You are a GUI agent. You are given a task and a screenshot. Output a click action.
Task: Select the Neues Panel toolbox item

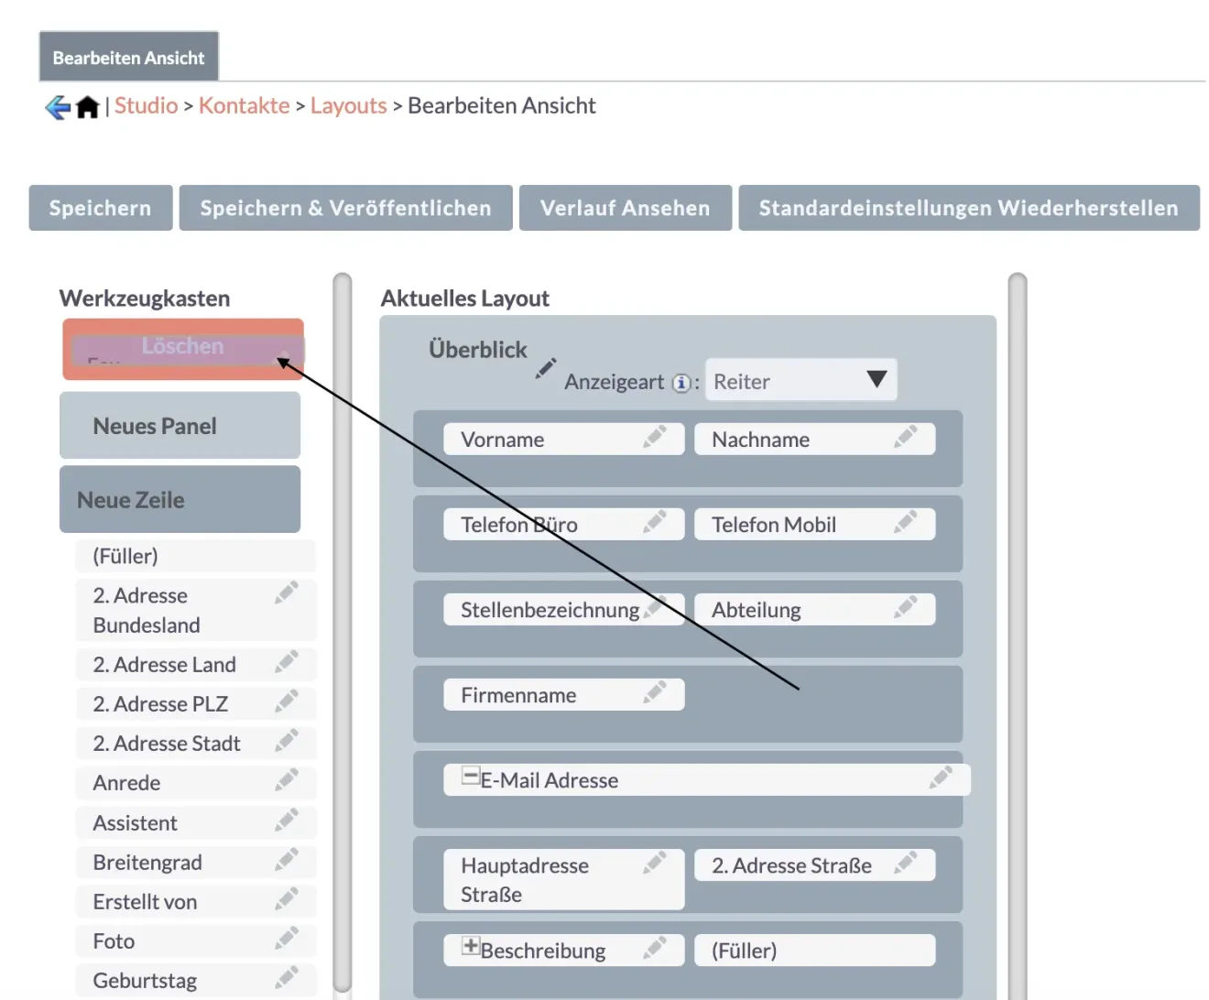point(180,426)
